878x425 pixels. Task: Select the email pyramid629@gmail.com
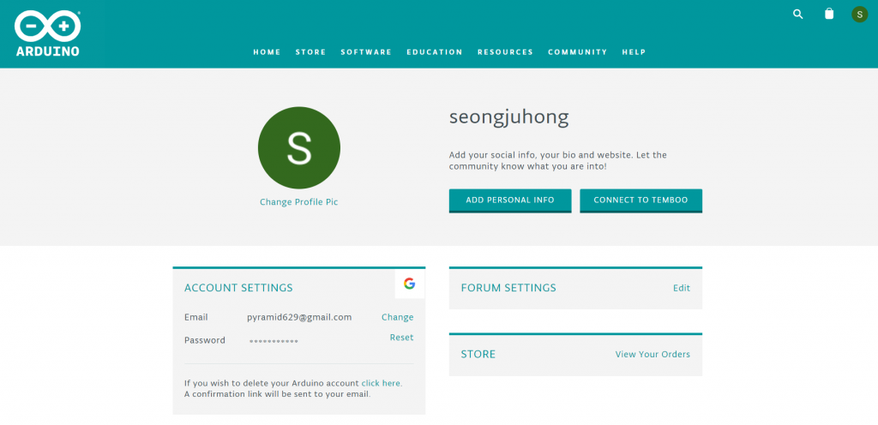[299, 317]
